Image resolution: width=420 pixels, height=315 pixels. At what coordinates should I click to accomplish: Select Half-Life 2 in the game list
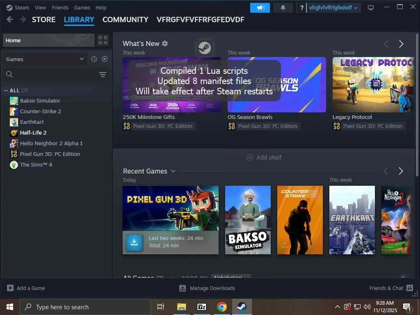(x=33, y=132)
